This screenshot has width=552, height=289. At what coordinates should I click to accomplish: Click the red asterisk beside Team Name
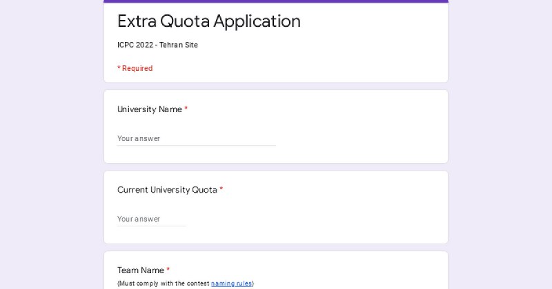[x=168, y=269]
